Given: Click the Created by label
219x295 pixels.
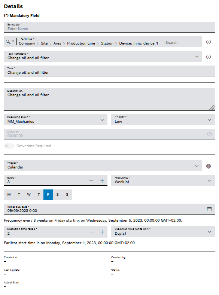Looking at the screenshot, I should 118,257.
